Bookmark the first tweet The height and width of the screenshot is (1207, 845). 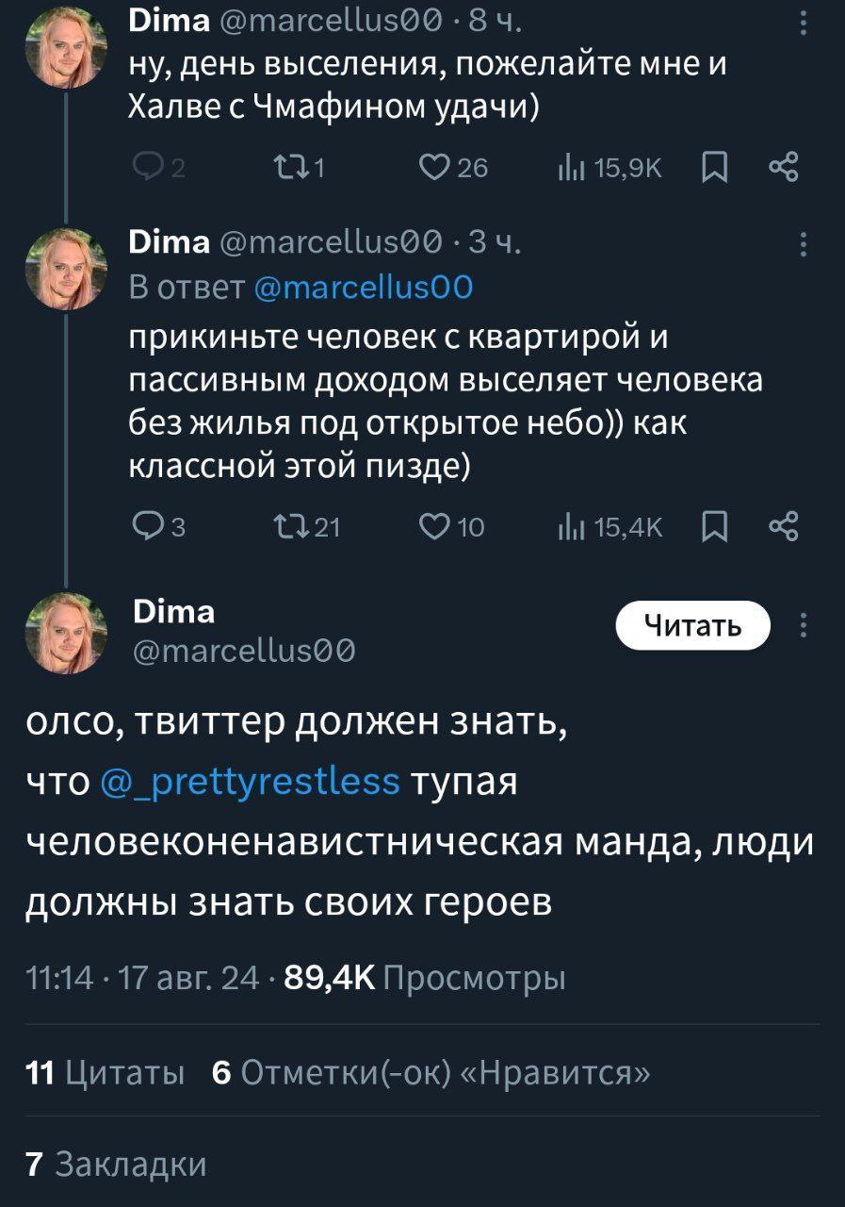[715, 168]
